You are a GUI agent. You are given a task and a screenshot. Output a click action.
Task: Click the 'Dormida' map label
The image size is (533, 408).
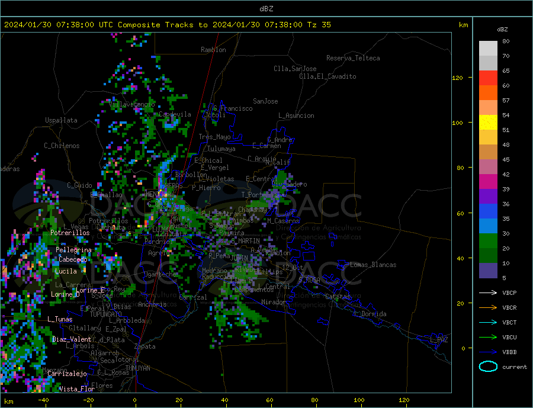374,314
